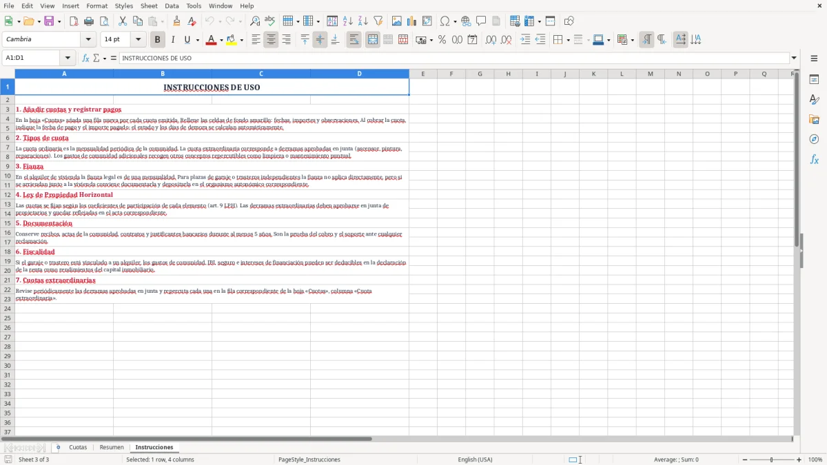Open the Data menu
The height and width of the screenshot is (465, 827).
tap(172, 6)
